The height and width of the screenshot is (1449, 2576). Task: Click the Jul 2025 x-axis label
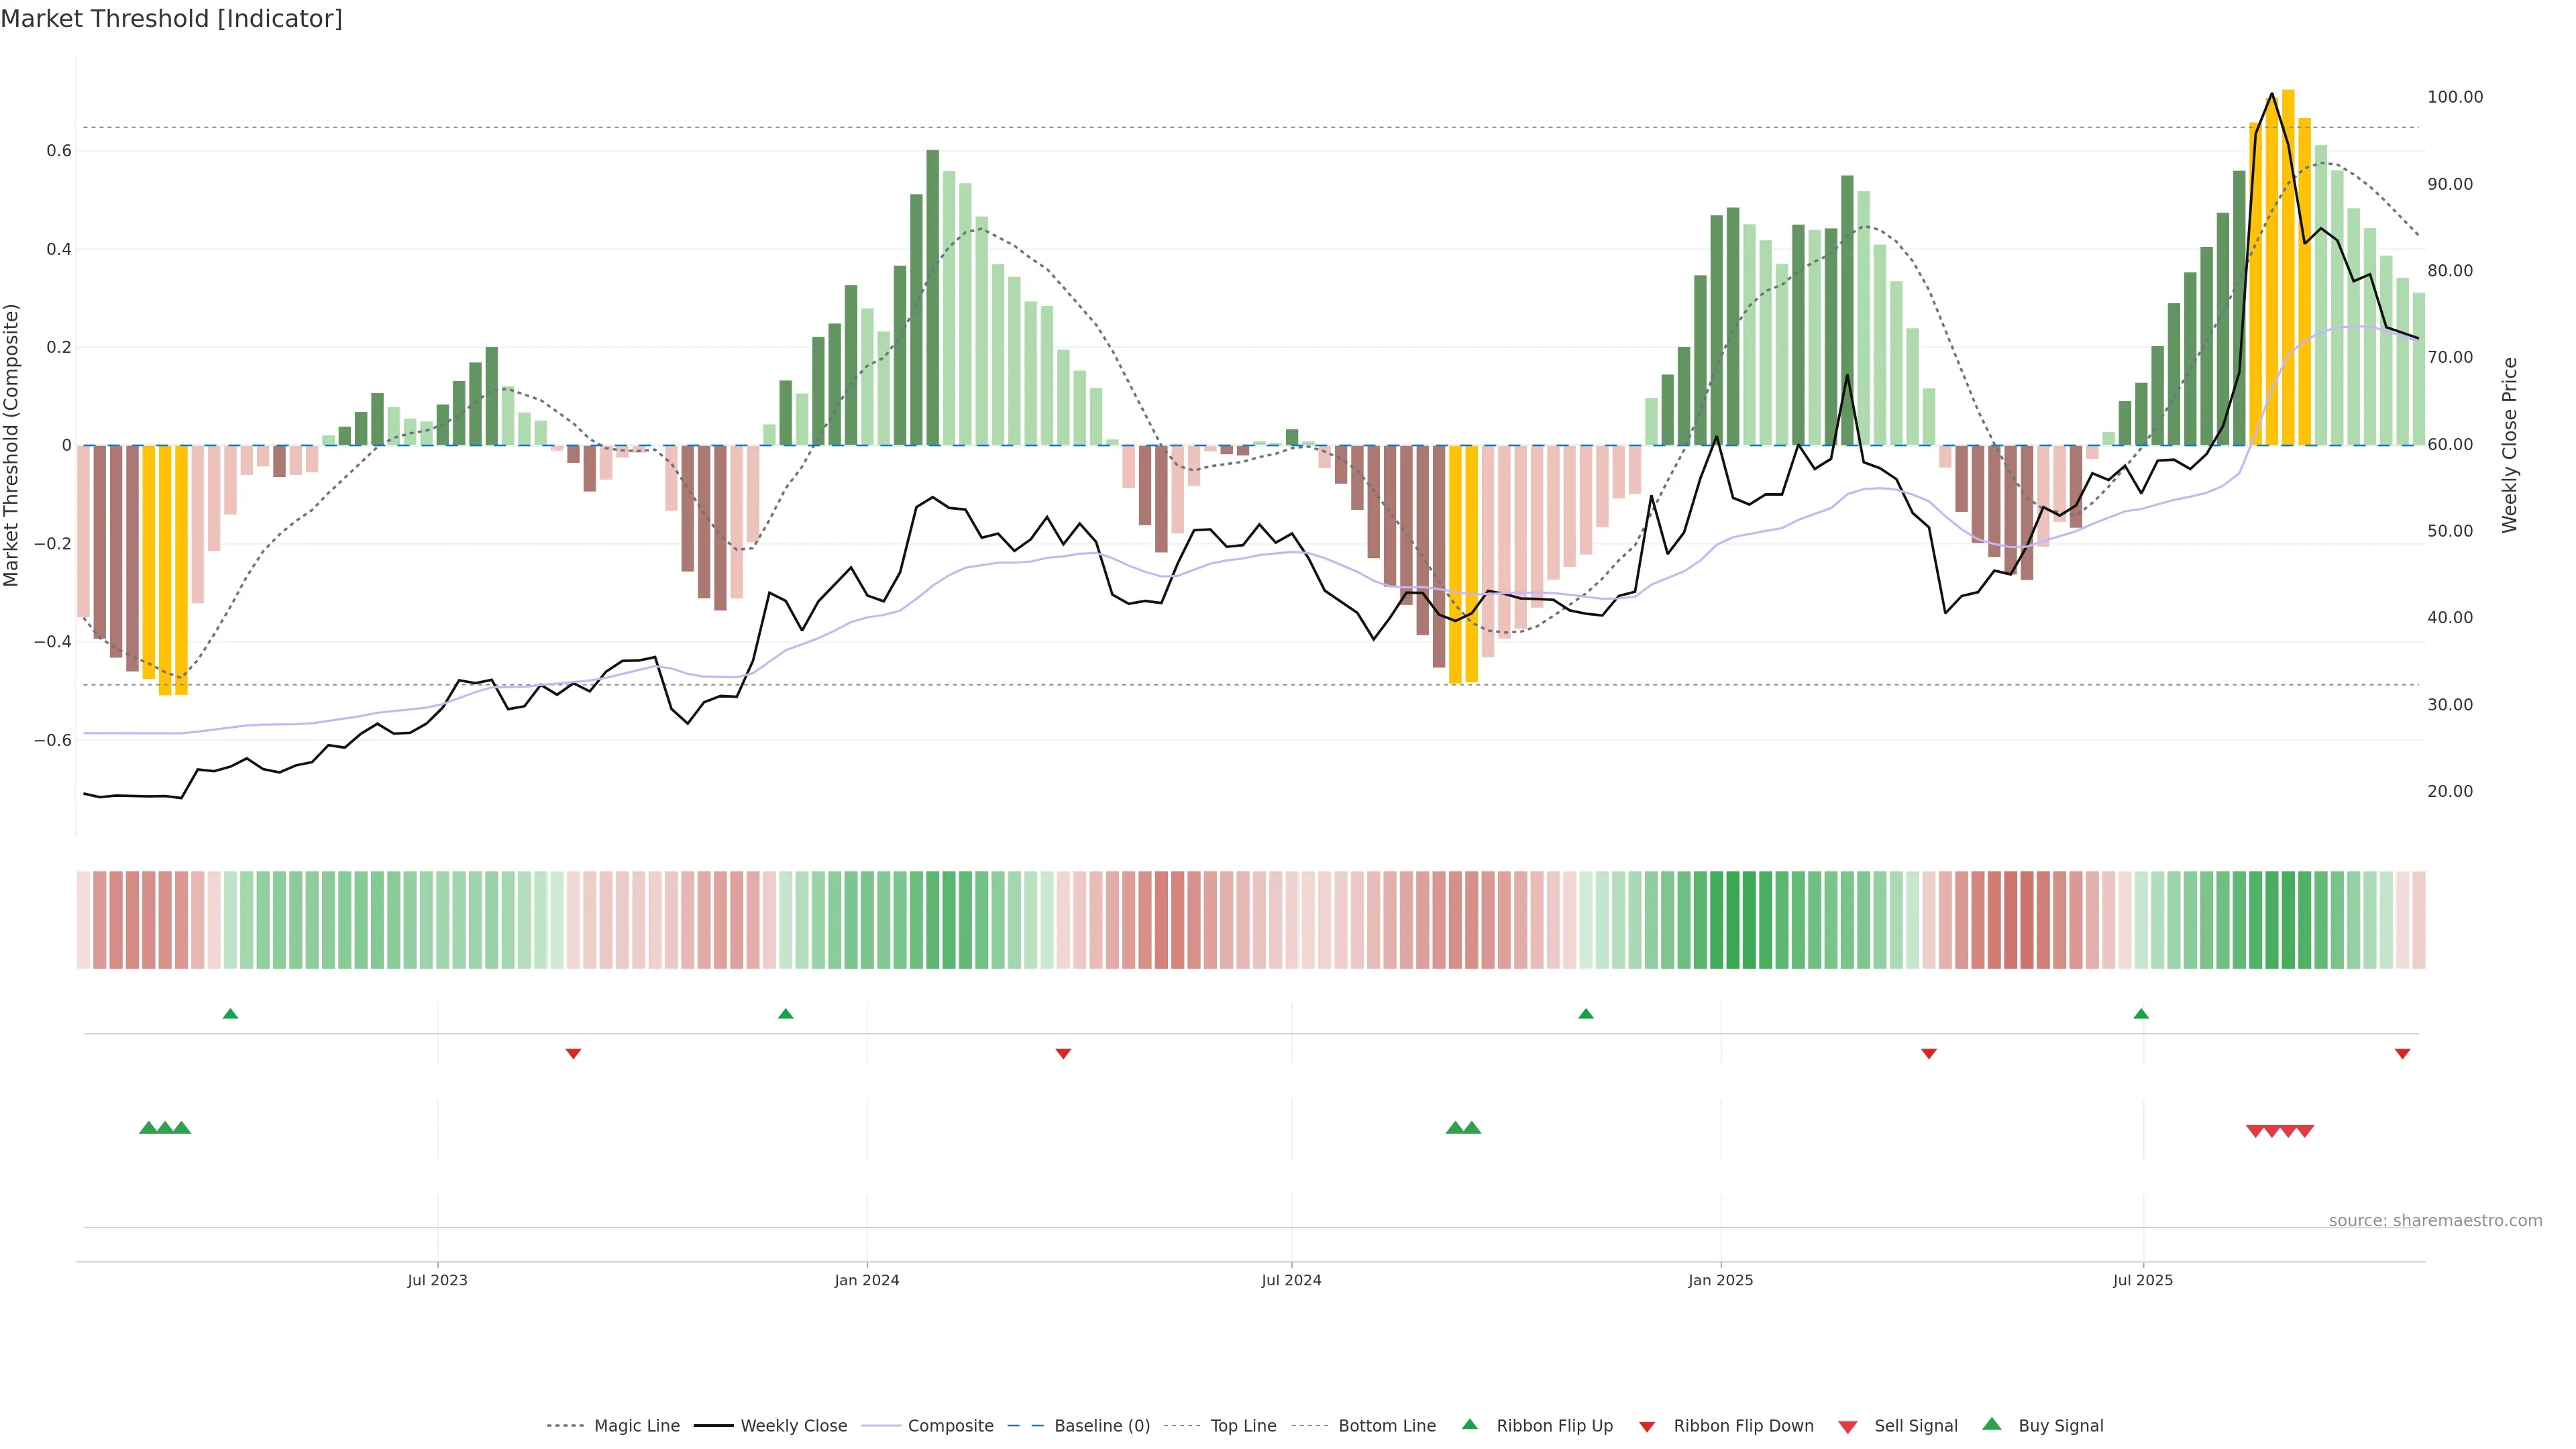pyautogui.click(x=2143, y=1280)
